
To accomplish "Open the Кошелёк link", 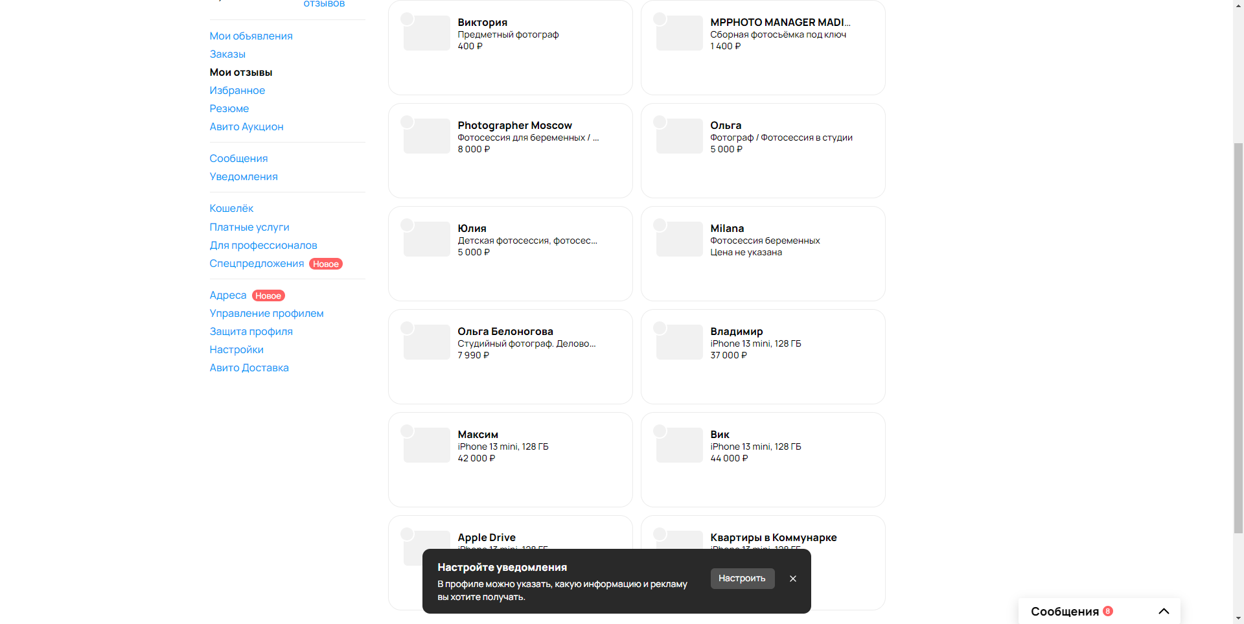I will tap(231, 209).
